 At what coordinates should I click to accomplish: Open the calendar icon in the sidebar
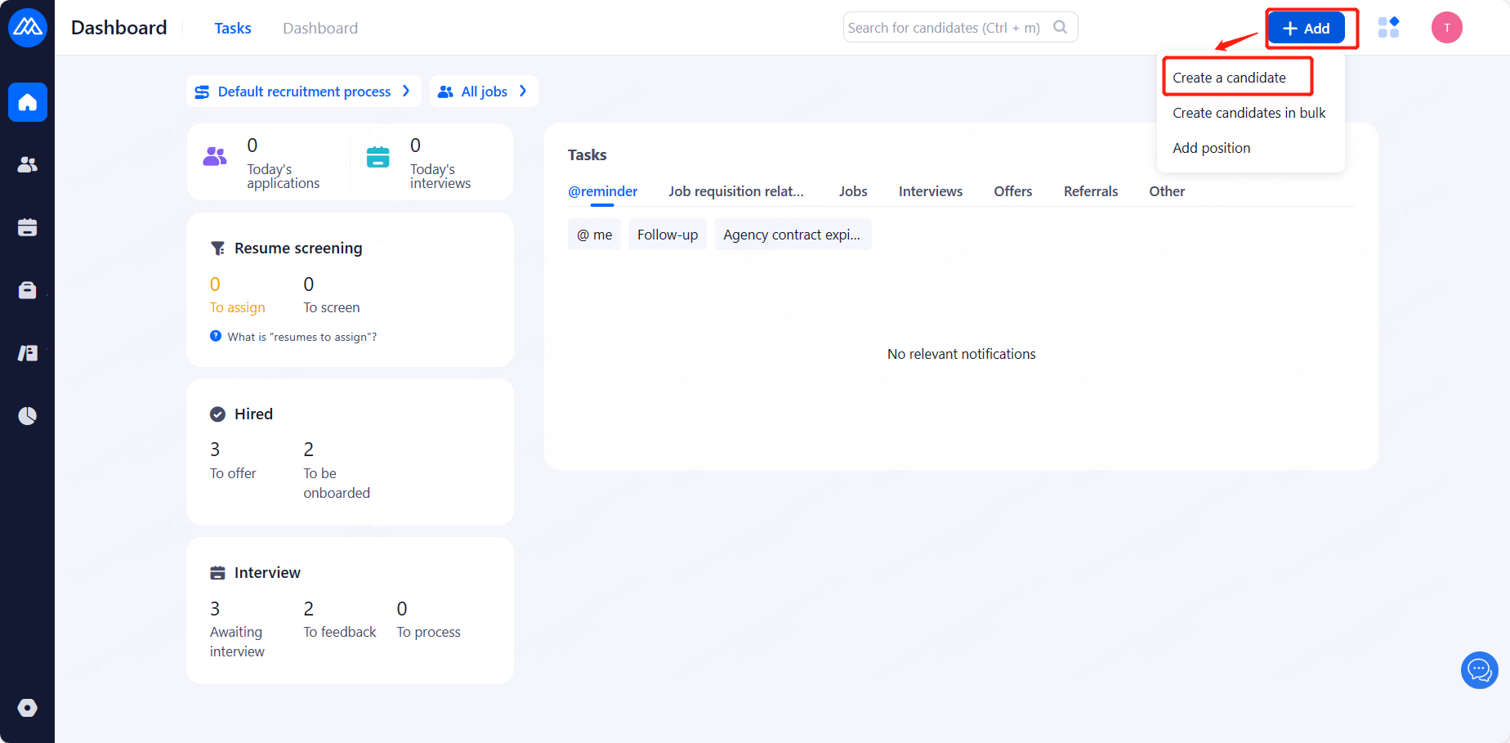pyautogui.click(x=28, y=227)
